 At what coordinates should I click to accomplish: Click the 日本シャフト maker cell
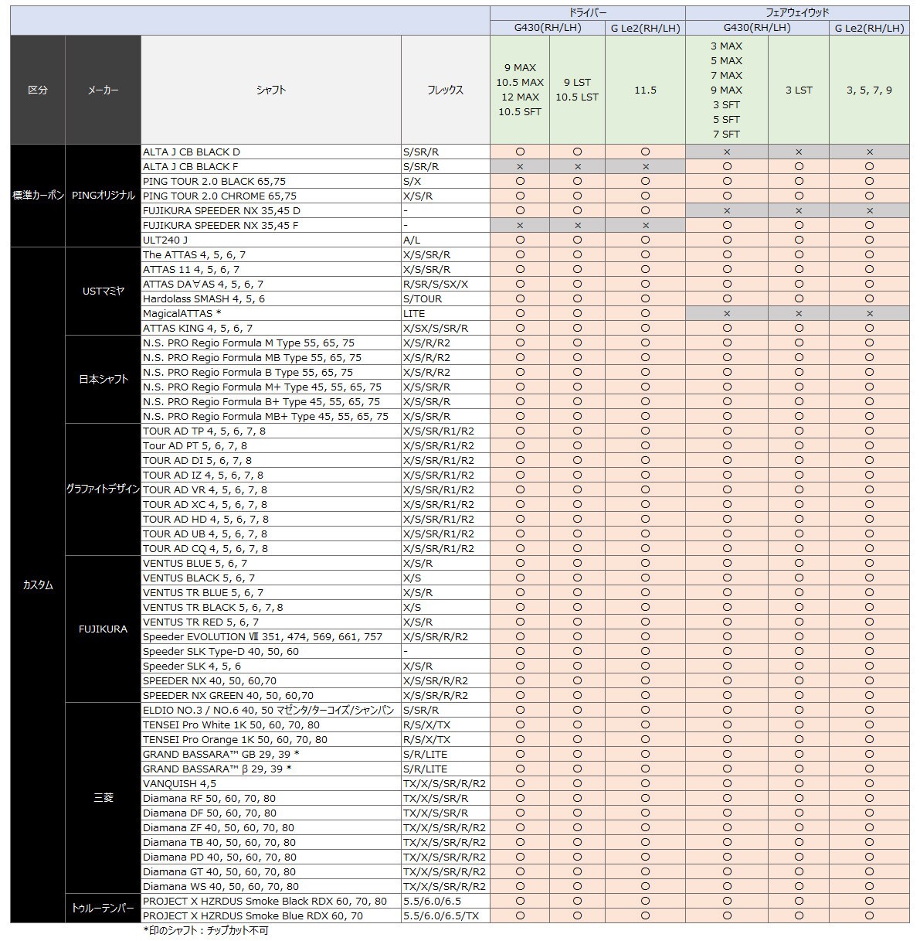coord(103,380)
